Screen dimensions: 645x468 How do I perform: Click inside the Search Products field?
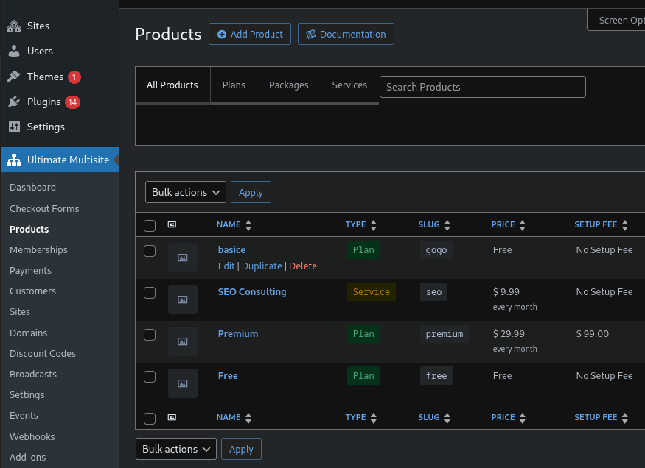482,87
